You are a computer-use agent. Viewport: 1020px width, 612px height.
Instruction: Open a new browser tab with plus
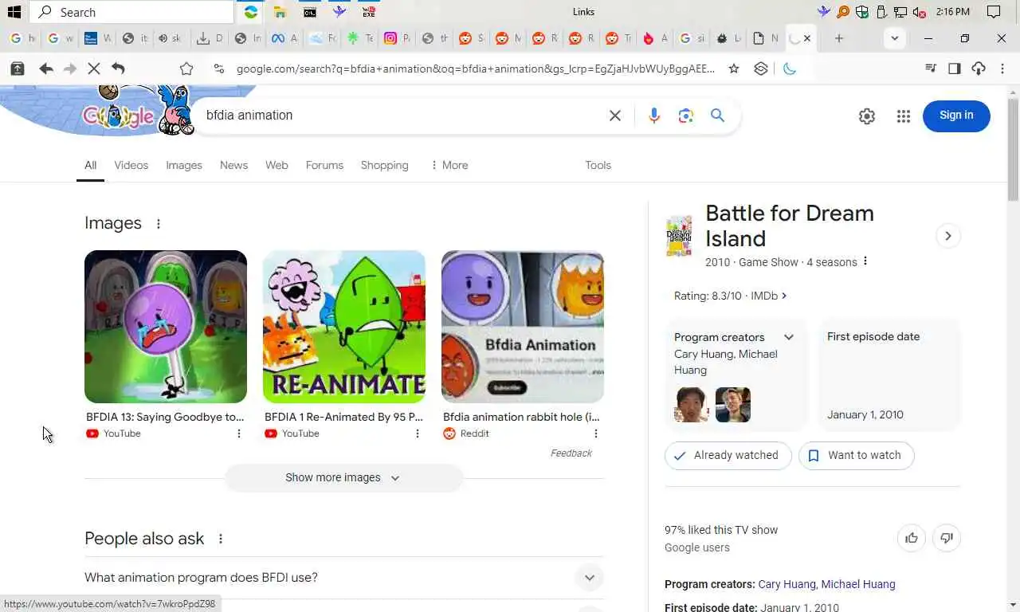[x=838, y=38]
